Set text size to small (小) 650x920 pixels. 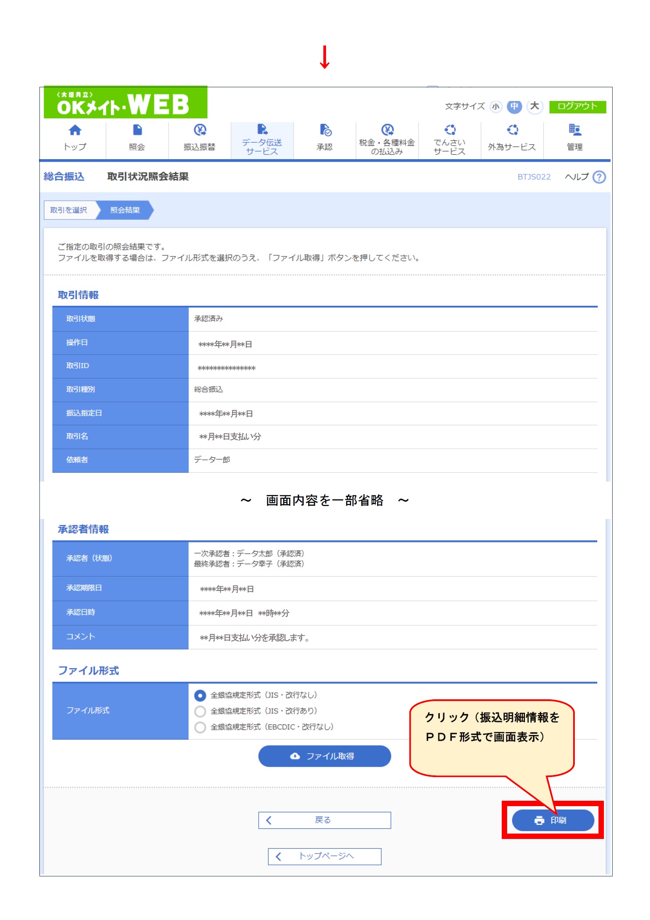(x=495, y=106)
